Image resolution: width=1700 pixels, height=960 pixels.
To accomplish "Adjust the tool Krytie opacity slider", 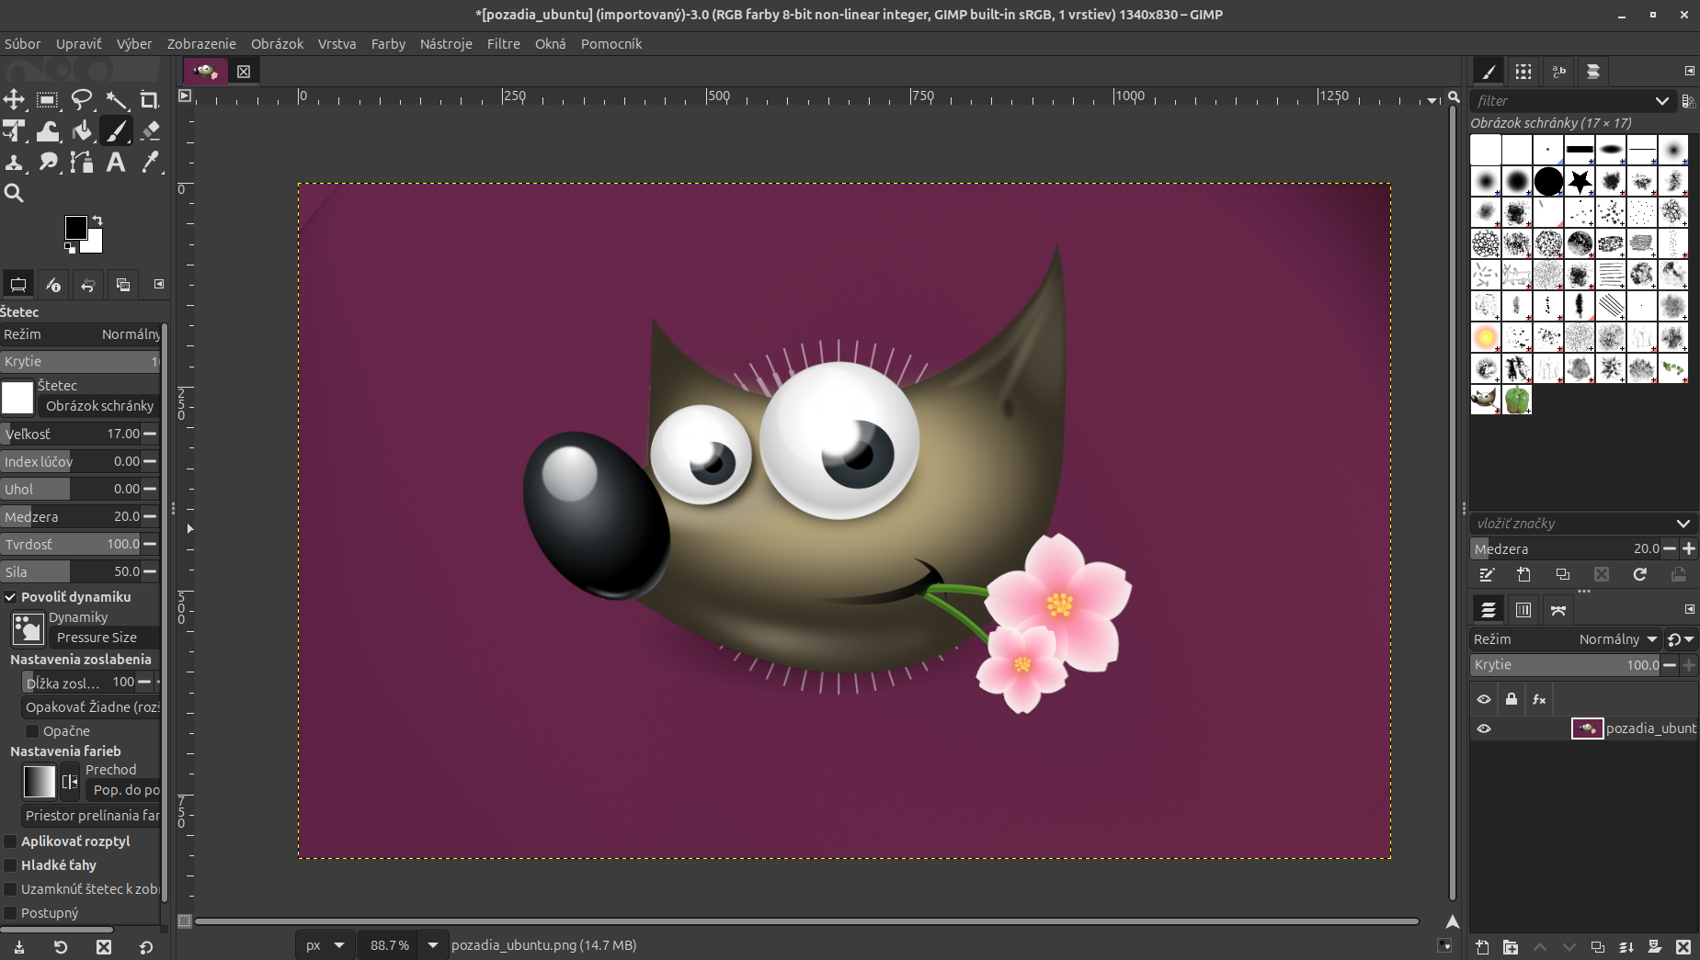I will [80, 362].
